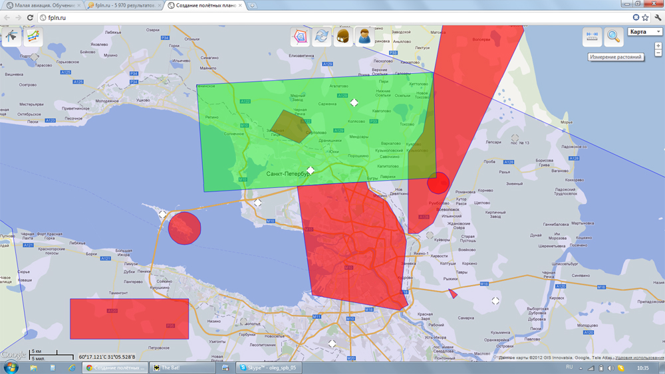The height and width of the screenshot is (374, 665).
Task: Click the refresh arrows icon
Action: 322,37
